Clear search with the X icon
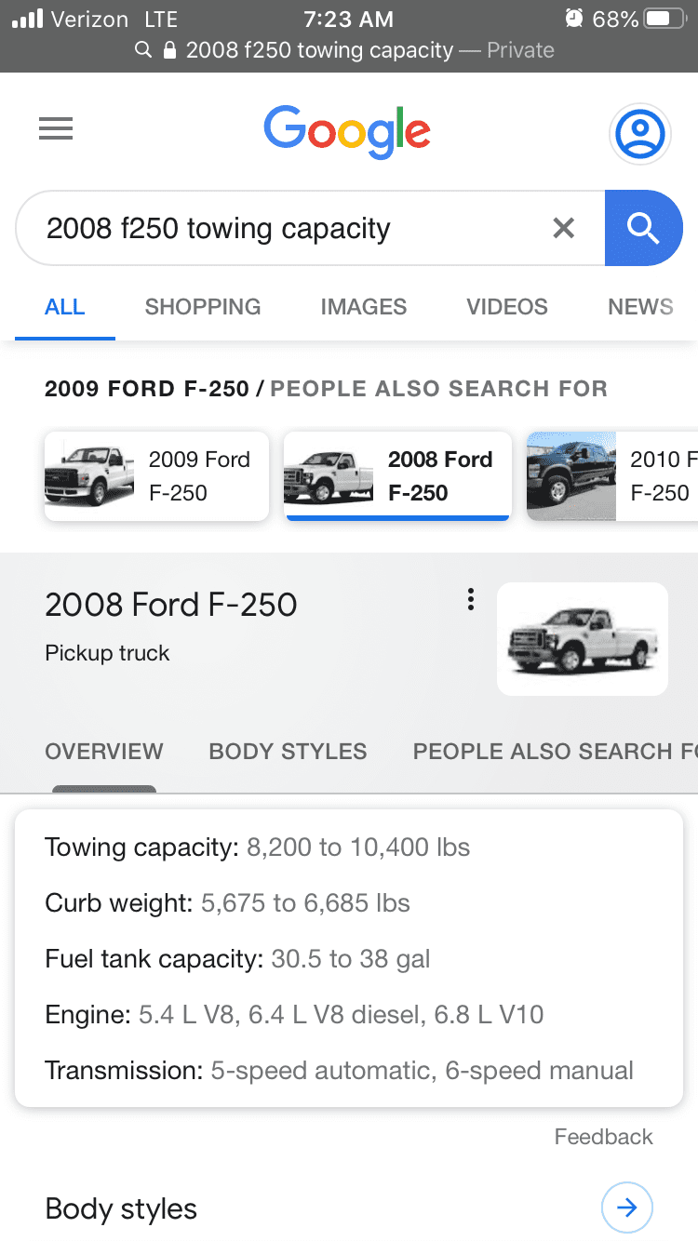The height and width of the screenshot is (1241, 698). [x=563, y=228]
